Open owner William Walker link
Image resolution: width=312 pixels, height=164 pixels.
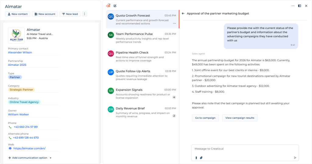(x=19, y=114)
